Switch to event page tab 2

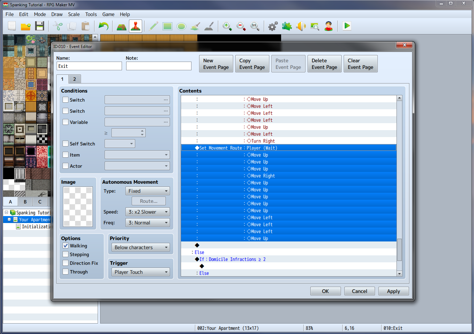pyautogui.click(x=74, y=79)
